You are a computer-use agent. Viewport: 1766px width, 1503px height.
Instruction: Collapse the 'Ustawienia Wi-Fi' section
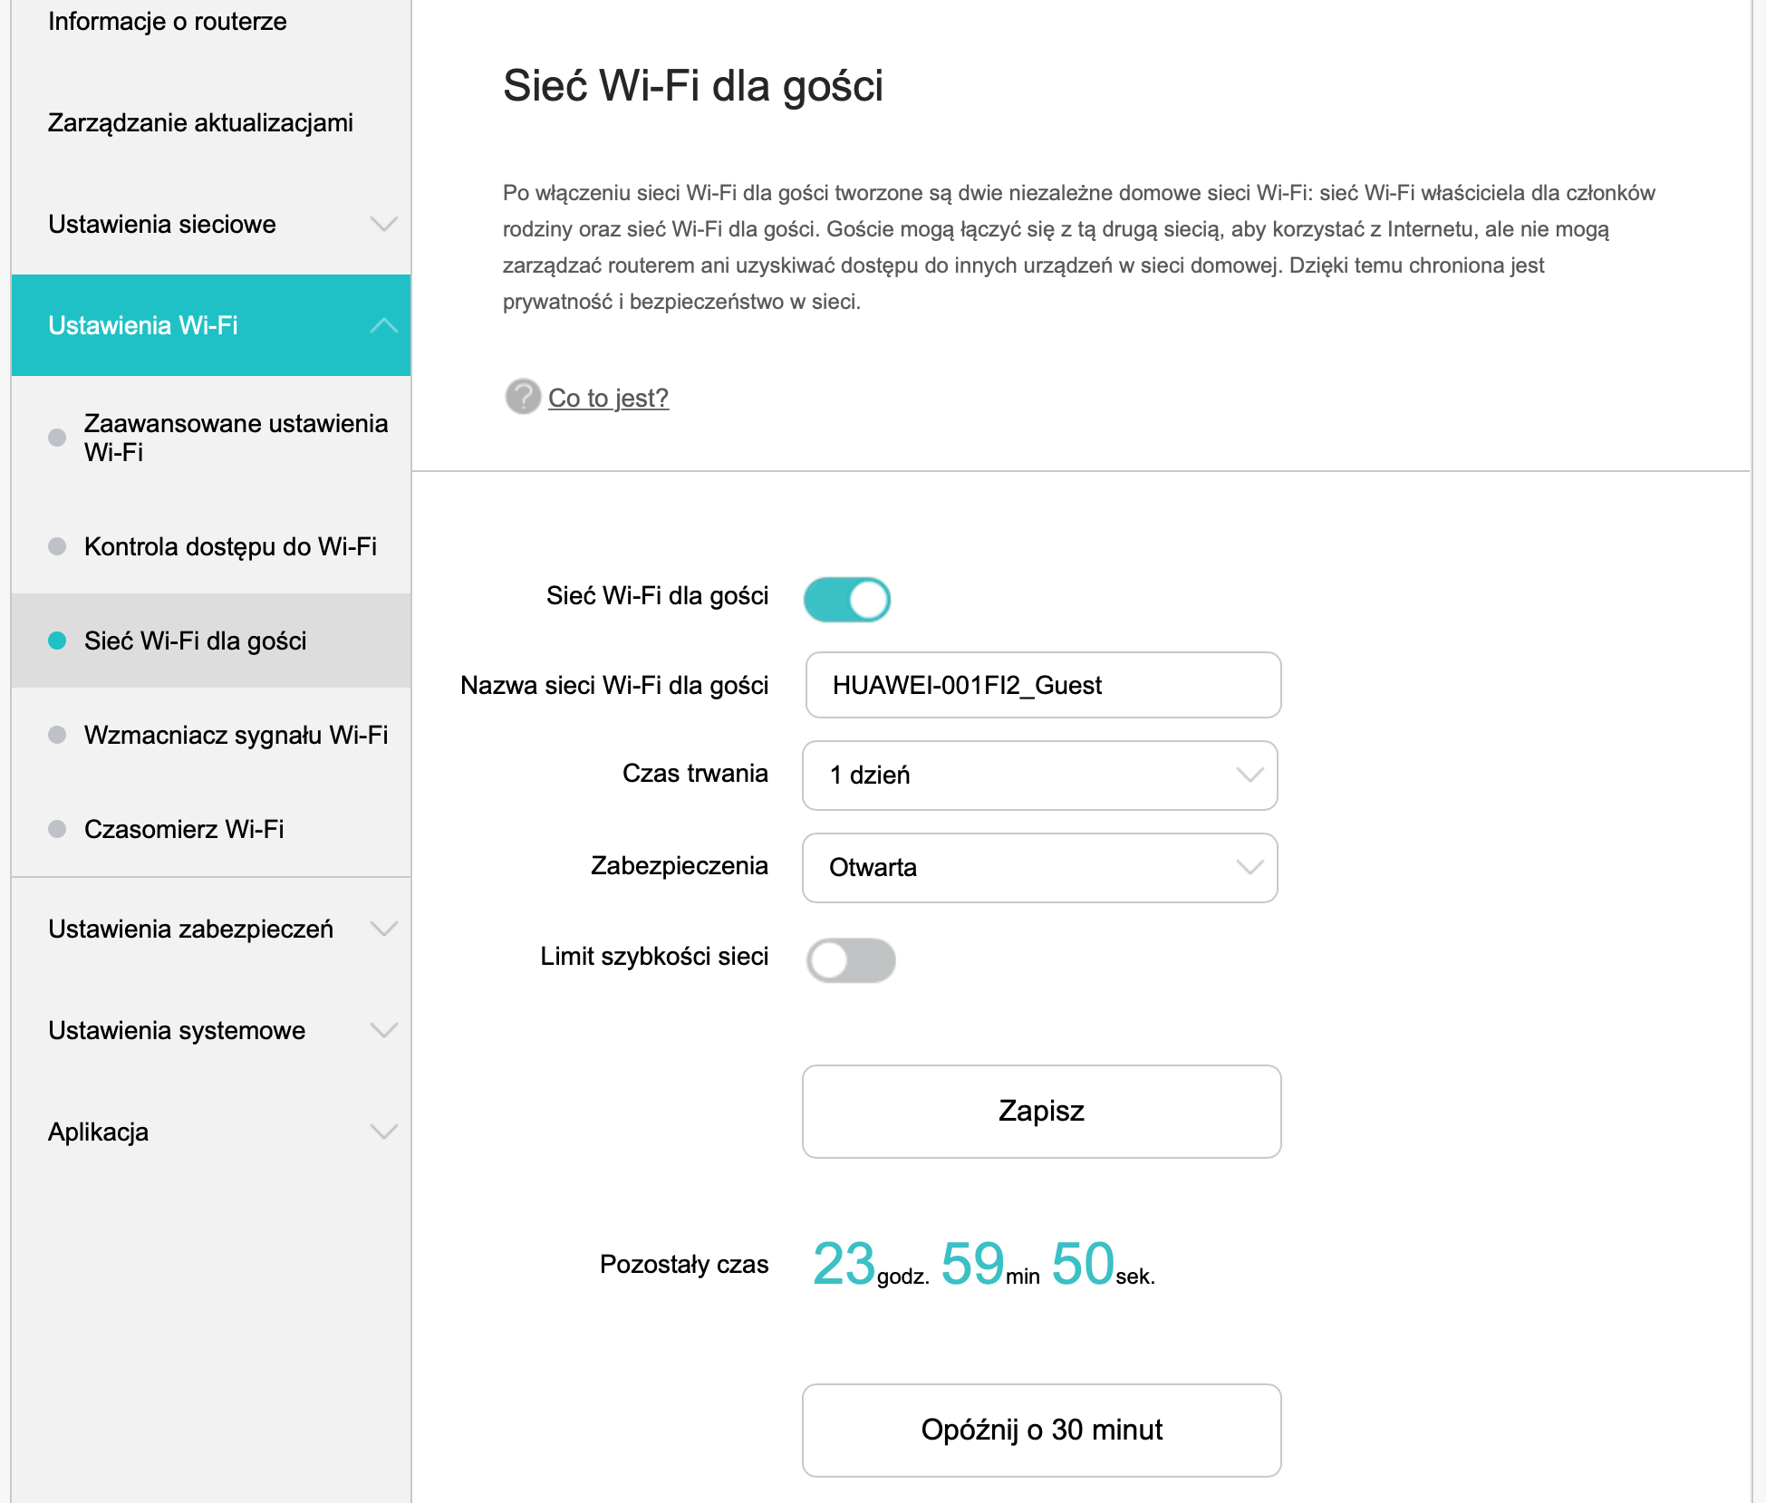(384, 325)
